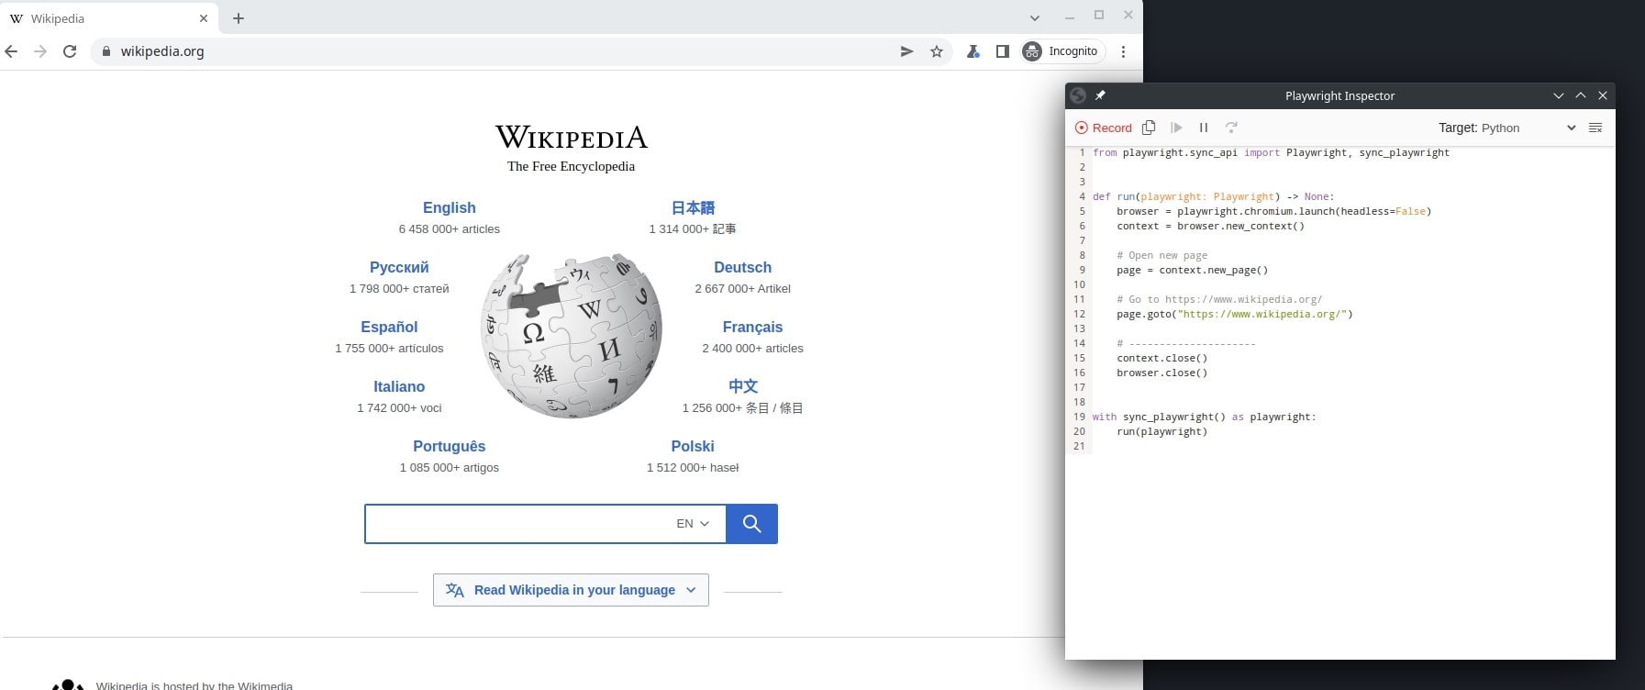Collapse Inspector using the down chevron
This screenshot has height=690, width=1645.
click(1559, 95)
